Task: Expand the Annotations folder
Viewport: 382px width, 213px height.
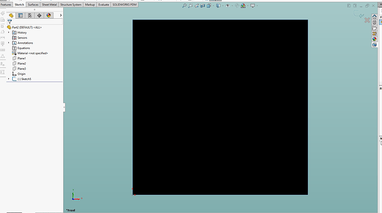Action: (9, 42)
